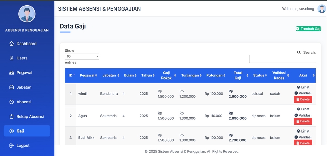Delete windi's salary record

tap(303, 99)
